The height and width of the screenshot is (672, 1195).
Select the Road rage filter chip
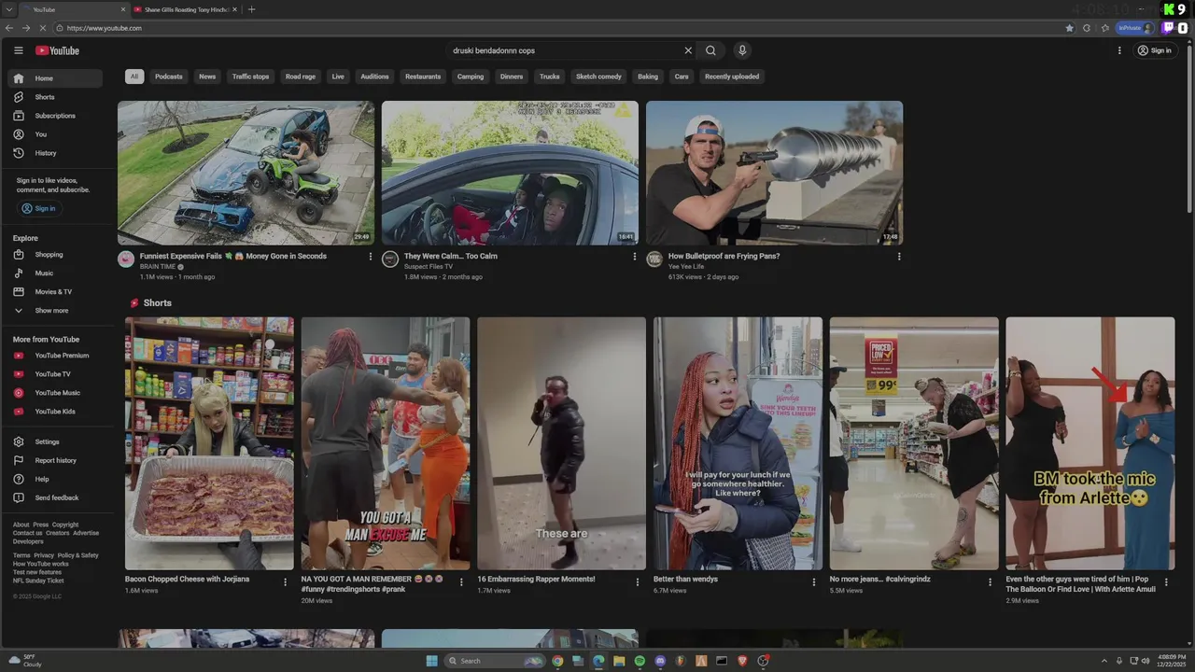[x=301, y=77]
